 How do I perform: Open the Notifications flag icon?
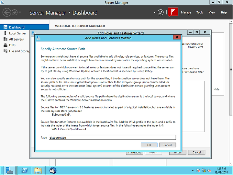[x=173, y=12]
